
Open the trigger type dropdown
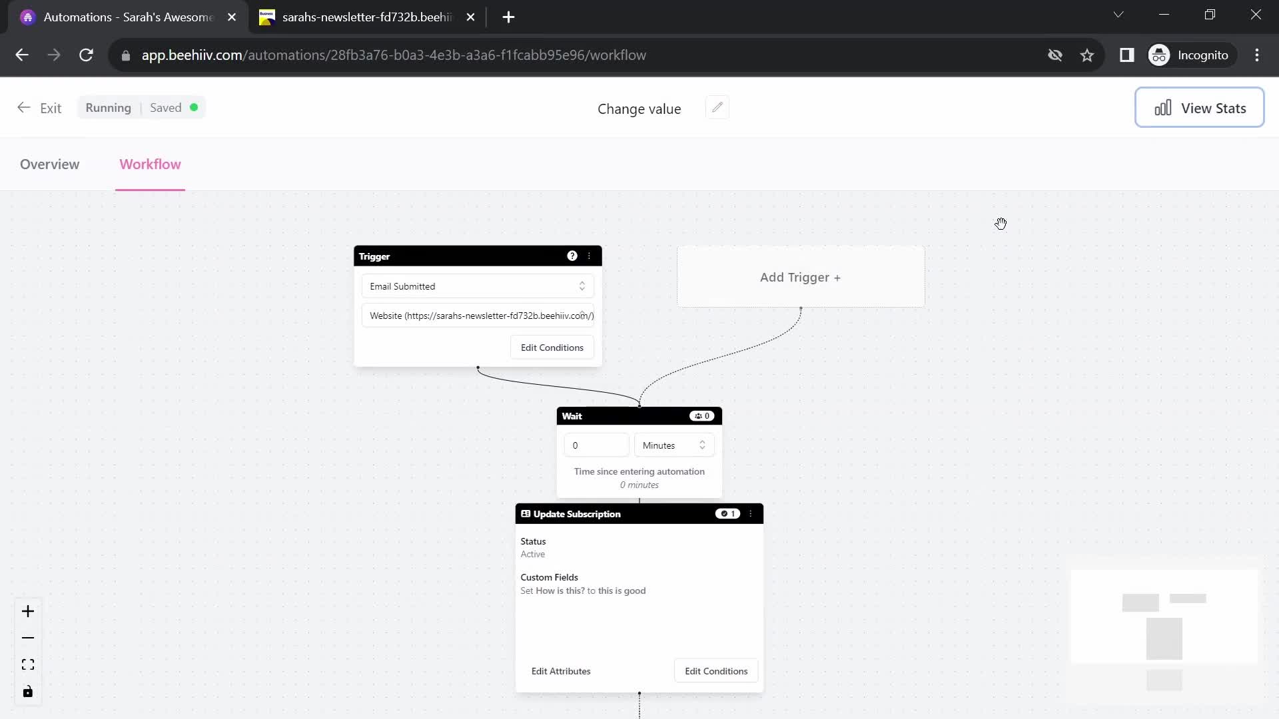pyautogui.click(x=478, y=286)
